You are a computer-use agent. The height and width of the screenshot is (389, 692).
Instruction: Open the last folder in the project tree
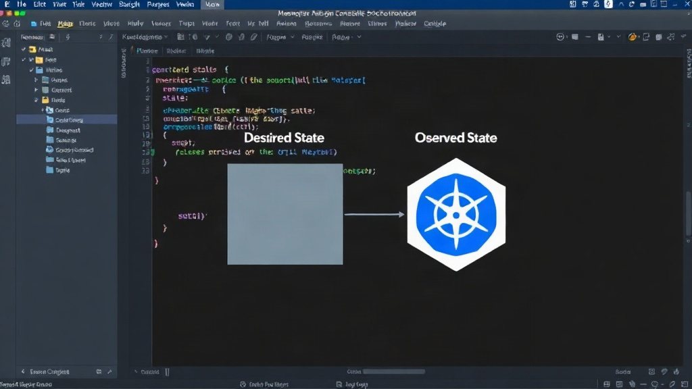point(58,170)
